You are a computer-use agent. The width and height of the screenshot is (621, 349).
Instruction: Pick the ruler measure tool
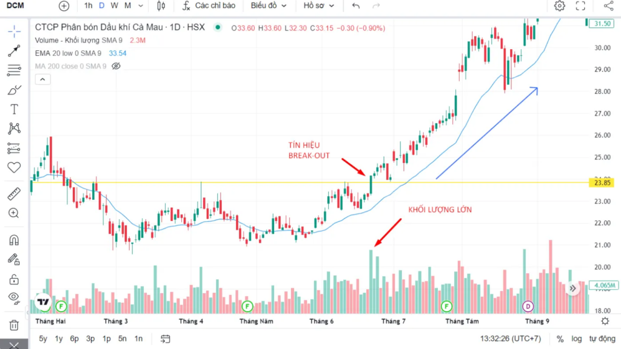pyautogui.click(x=14, y=194)
